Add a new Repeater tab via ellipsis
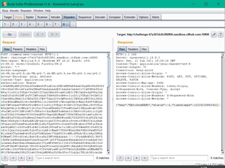Image resolution: width=225 pixels, height=168 pixels. coord(73,24)
